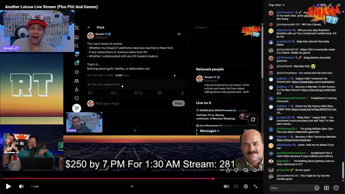Exit full screen mode
This screenshot has width=345, height=194.
(x=256, y=186)
